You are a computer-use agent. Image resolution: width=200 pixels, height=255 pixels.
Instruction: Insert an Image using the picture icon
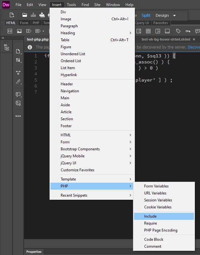19,31
